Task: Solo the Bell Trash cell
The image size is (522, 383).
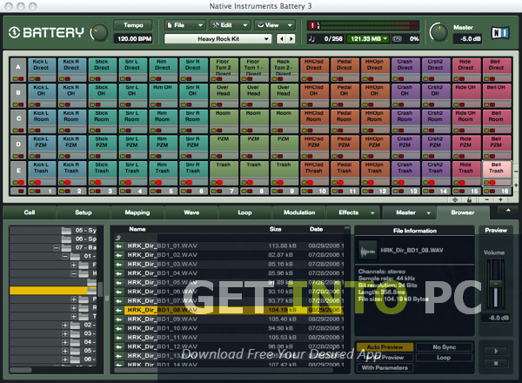Action: point(492,183)
